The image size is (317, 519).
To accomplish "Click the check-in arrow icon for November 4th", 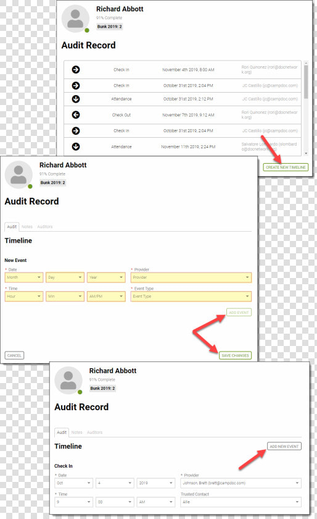I will pos(76,69).
